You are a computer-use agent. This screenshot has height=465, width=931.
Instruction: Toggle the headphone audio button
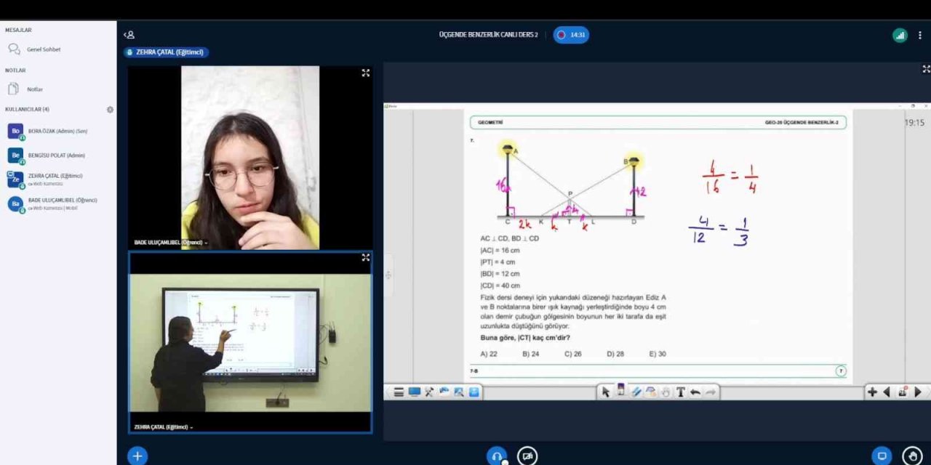click(497, 456)
